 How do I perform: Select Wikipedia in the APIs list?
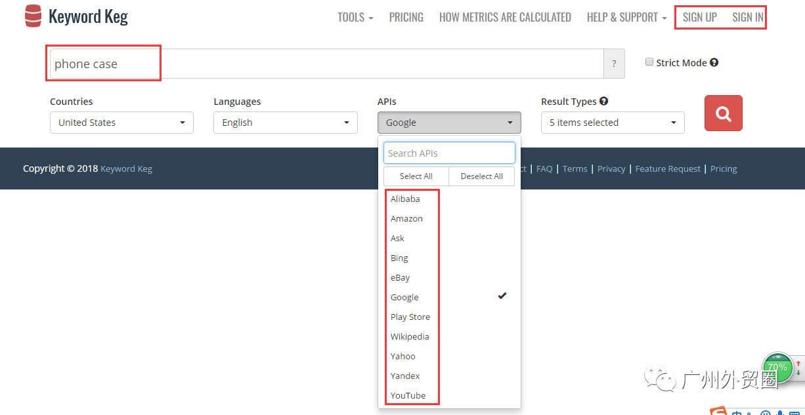coord(449,336)
